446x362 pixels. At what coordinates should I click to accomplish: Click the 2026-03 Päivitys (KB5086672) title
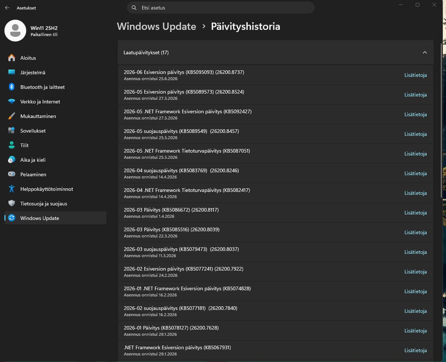click(x=171, y=210)
